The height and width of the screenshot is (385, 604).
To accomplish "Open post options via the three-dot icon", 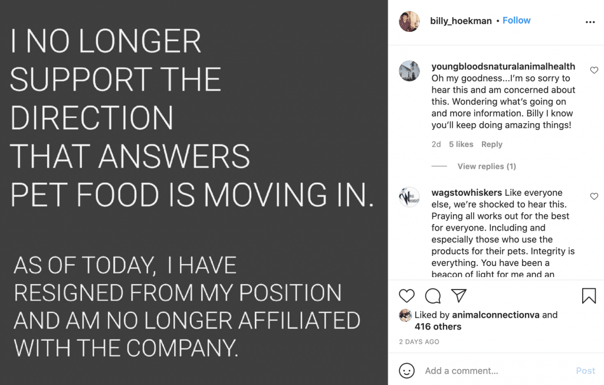I will [590, 21].
